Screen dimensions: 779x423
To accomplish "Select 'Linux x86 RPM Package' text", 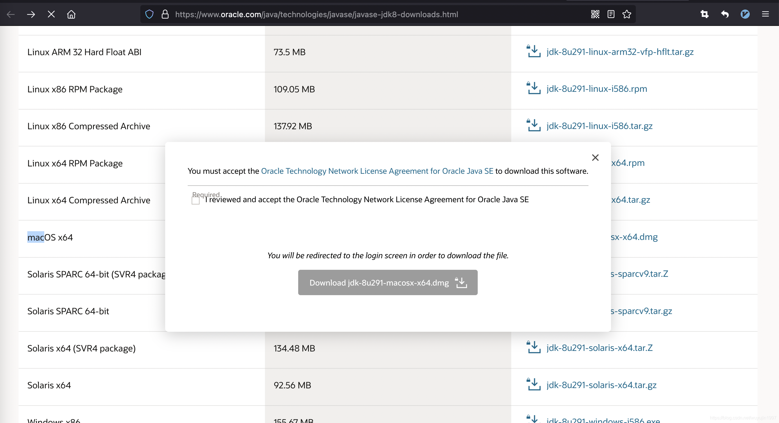I will (75, 90).
